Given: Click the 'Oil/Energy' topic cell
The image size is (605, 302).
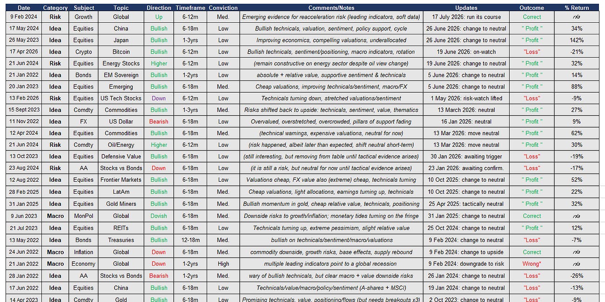Looking at the screenshot, I should click(x=121, y=144).
